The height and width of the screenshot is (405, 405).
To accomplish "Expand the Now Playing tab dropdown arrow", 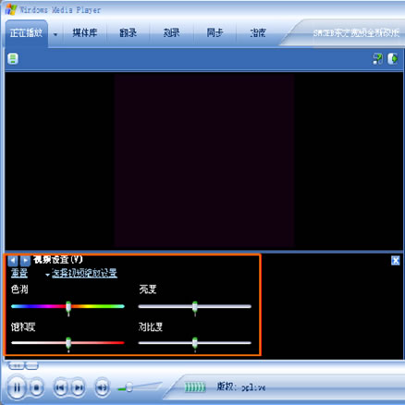I will [55, 34].
